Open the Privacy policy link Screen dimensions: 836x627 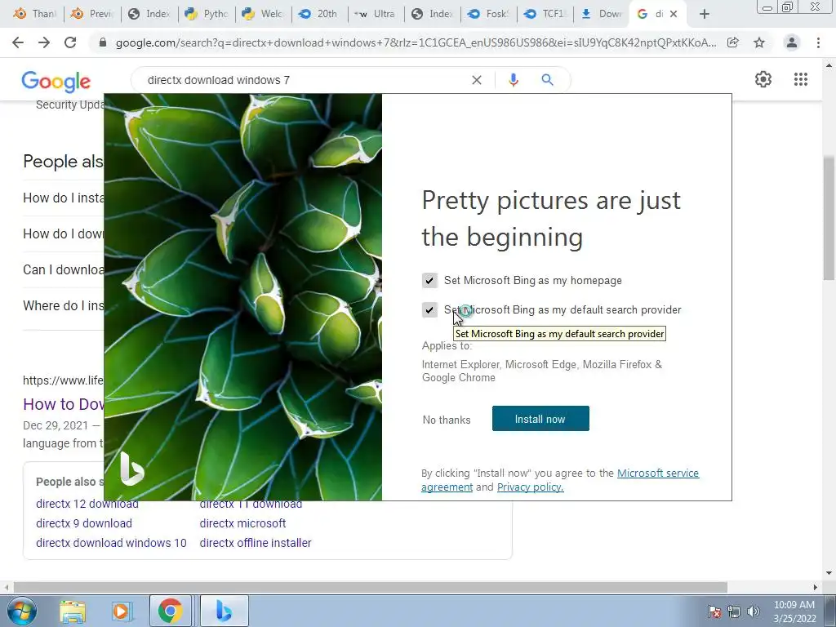(x=531, y=487)
